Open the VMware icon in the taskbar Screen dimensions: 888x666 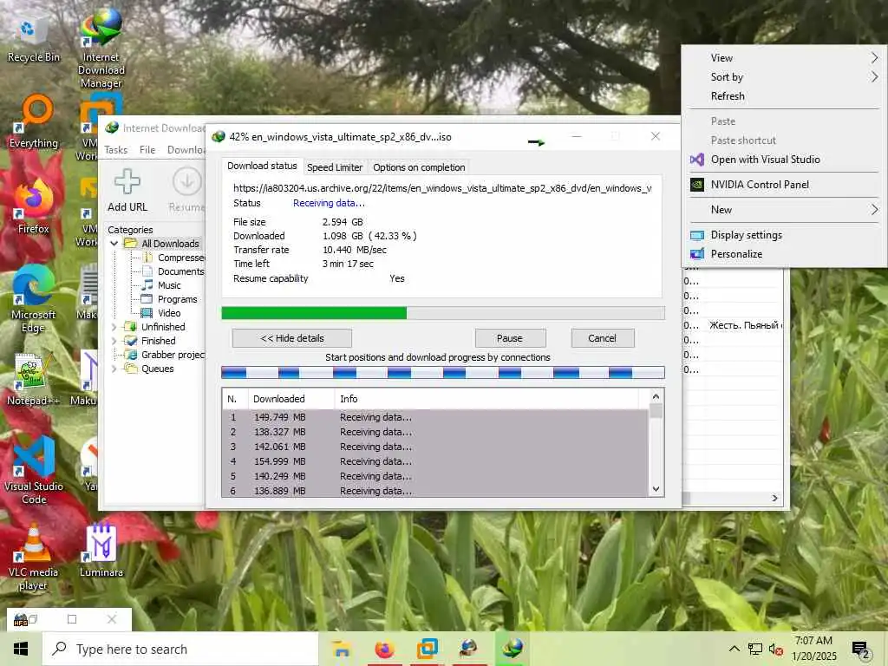(x=427, y=649)
